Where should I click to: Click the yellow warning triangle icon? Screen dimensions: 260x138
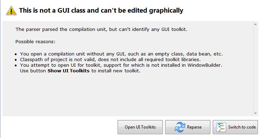click(x=11, y=11)
